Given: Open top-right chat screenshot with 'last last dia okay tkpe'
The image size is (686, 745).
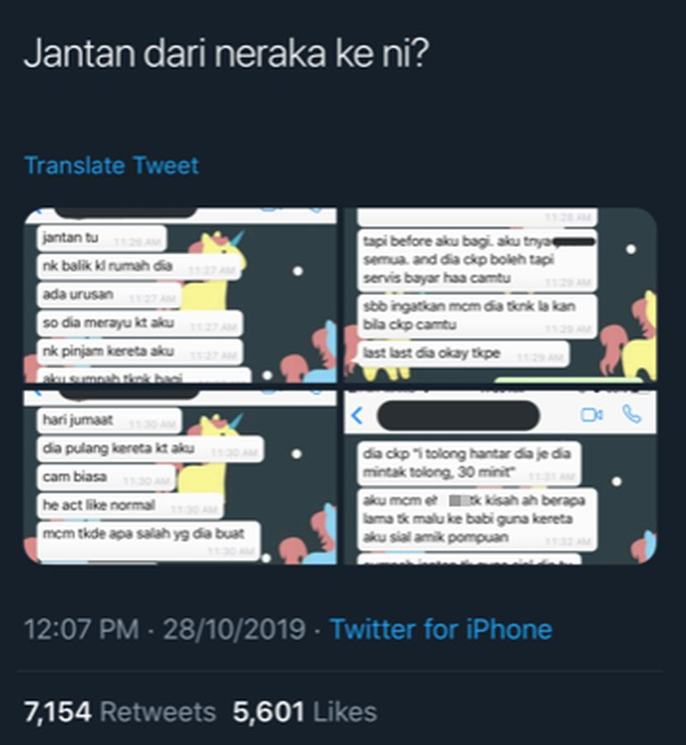Looking at the screenshot, I should tap(500, 295).
